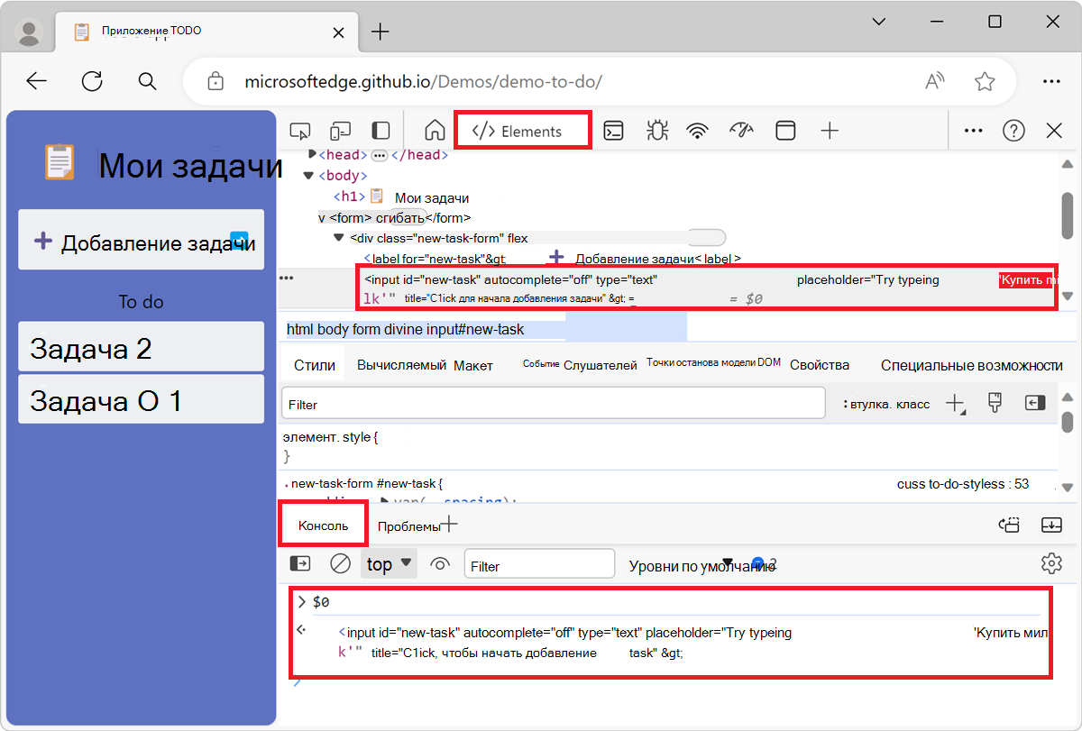Open the Свойства tab
This screenshot has height=731, width=1082.
(820, 365)
